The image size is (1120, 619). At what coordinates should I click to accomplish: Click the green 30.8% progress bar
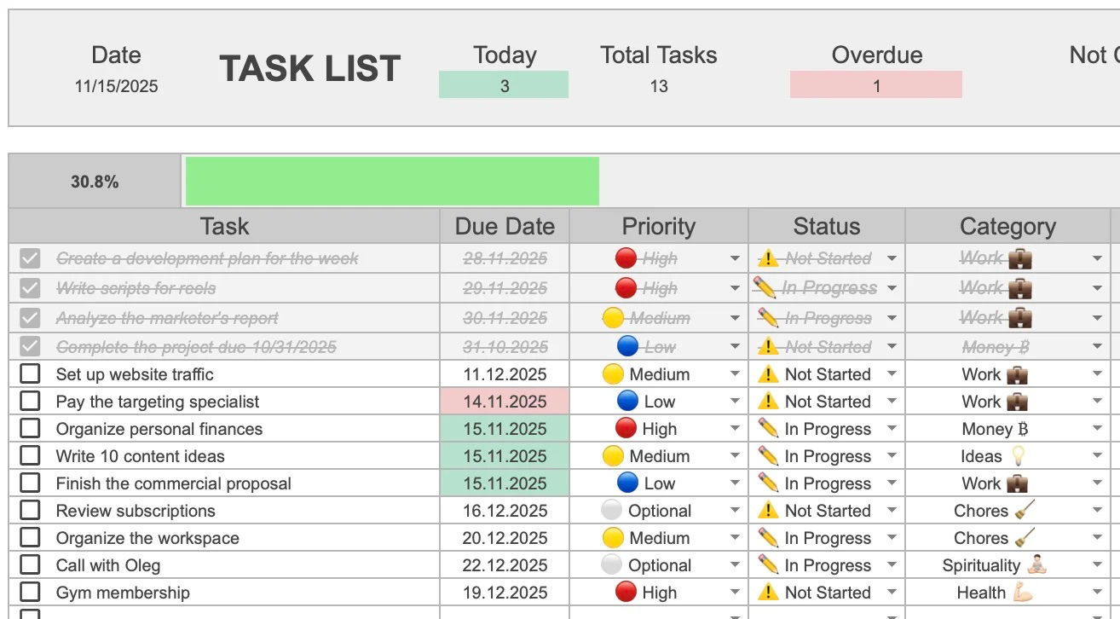pyautogui.click(x=391, y=180)
